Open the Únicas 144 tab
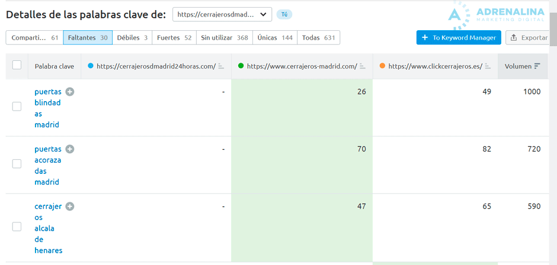Viewport: 557px width, 265px height. click(275, 38)
